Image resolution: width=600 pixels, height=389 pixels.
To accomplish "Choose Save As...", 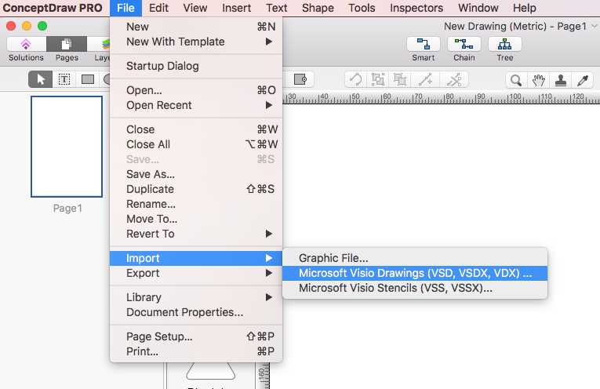I will point(196,174).
